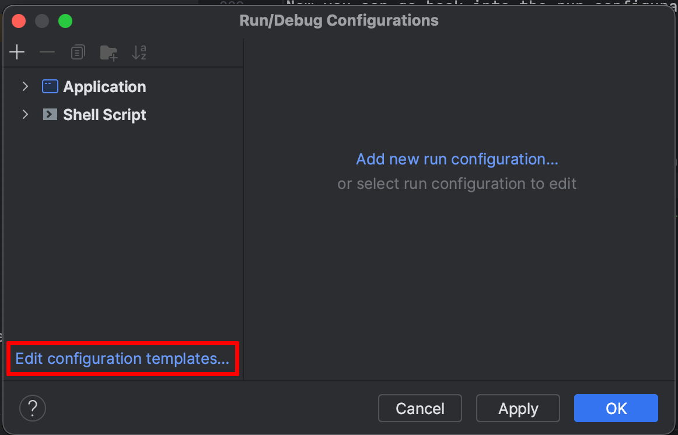Close the dialog with the red button
Image resolution: width=678 pixels, height=435 pixels.
tap(19, 22)
